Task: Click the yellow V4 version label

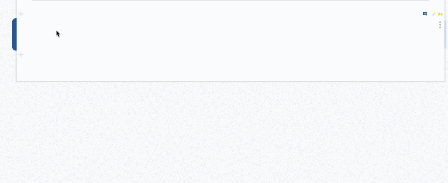Action: (440, 14)
